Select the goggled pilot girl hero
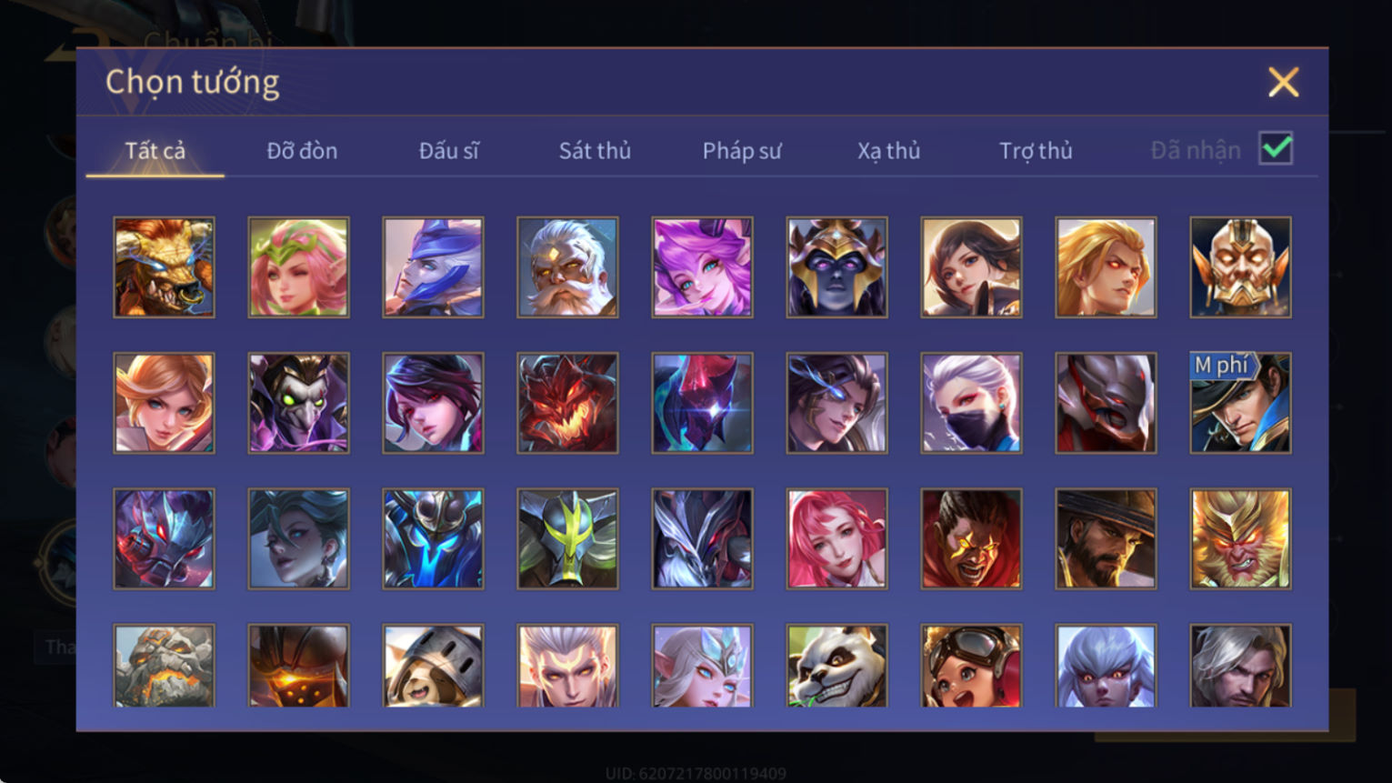Screen dimensions: 1392x783 click(971, 666)
